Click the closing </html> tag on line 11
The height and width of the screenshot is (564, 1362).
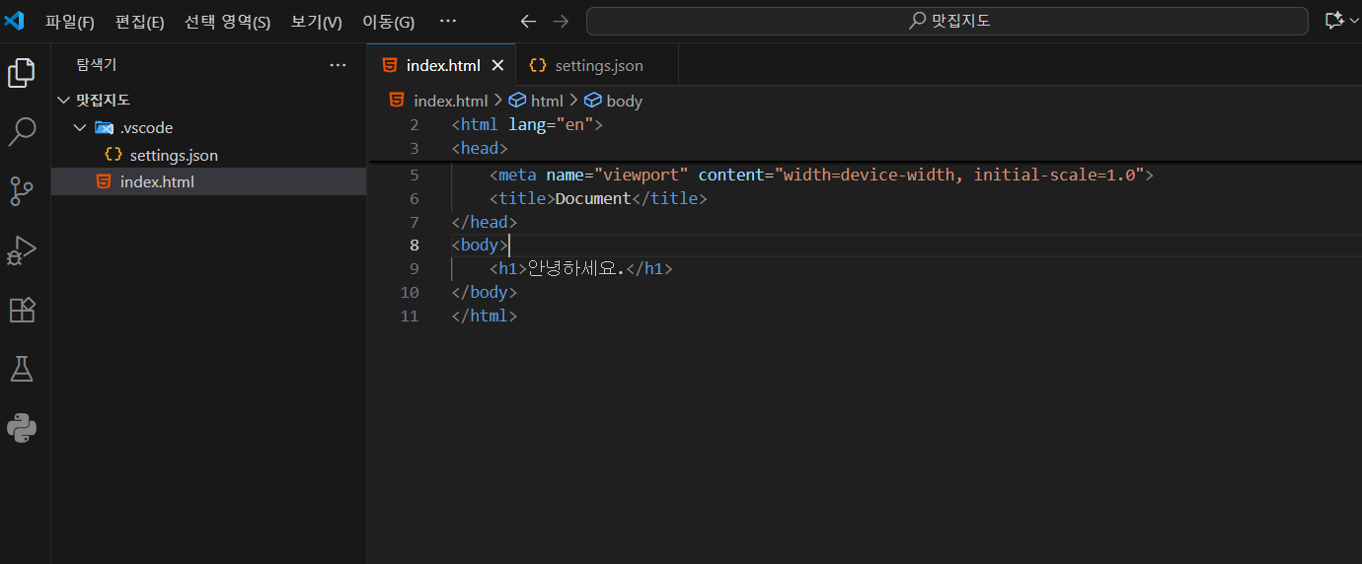[485, 317]
